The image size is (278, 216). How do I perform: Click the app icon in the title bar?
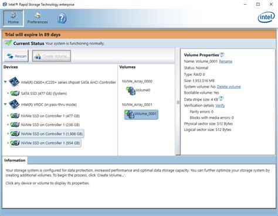tap(5, 4)
